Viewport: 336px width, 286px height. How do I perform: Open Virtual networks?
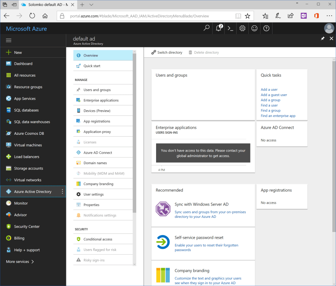click(x=33, y=180)
